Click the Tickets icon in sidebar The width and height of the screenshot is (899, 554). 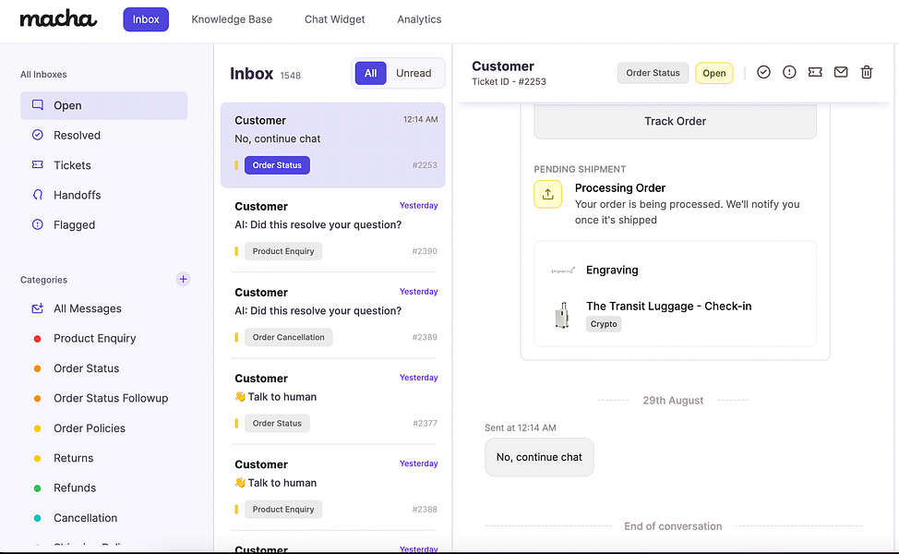(x=37, y=164)
